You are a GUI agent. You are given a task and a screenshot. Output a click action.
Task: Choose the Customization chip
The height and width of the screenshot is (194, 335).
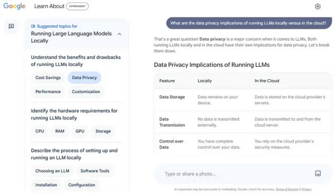coord(86,92)
